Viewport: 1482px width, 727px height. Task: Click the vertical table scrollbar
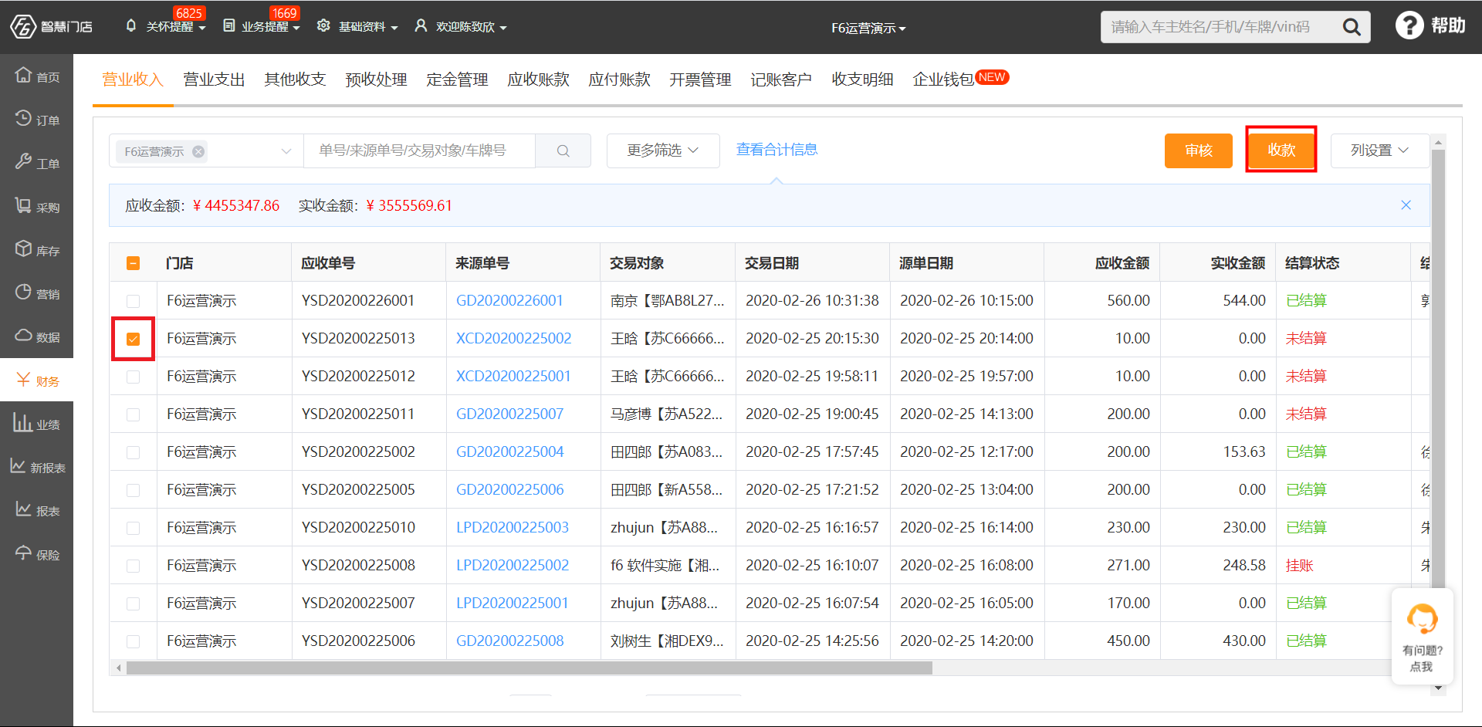tap(1437, 370)
